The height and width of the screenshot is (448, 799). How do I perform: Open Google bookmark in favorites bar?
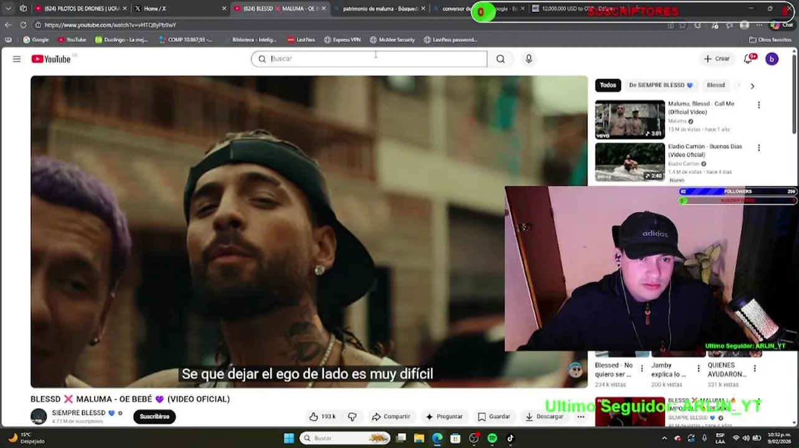pyautogui.click(x=36, y=40)
